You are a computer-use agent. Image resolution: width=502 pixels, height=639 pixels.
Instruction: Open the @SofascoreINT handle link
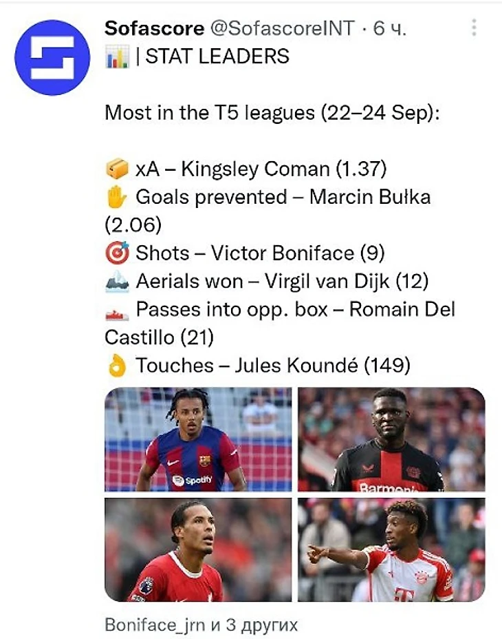click(x=283, y=28)
